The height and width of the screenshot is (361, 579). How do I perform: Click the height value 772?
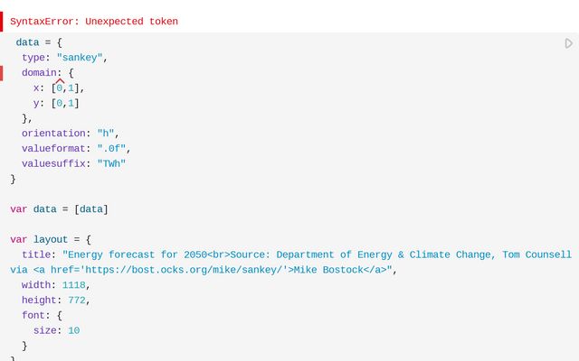(x=77, y=301)
